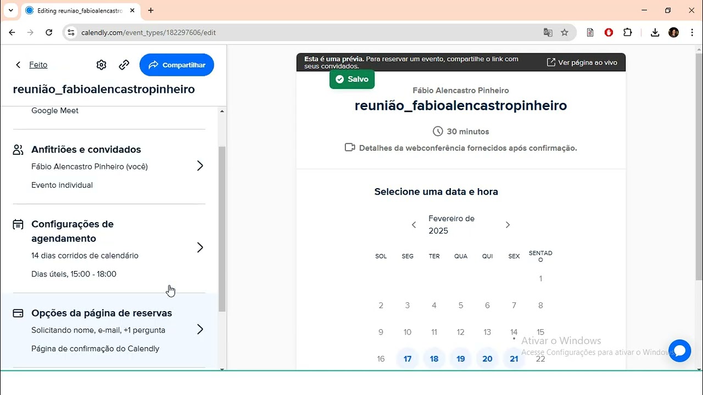
Task: Open the Chrome profile avatar
Action: point(674,32)
